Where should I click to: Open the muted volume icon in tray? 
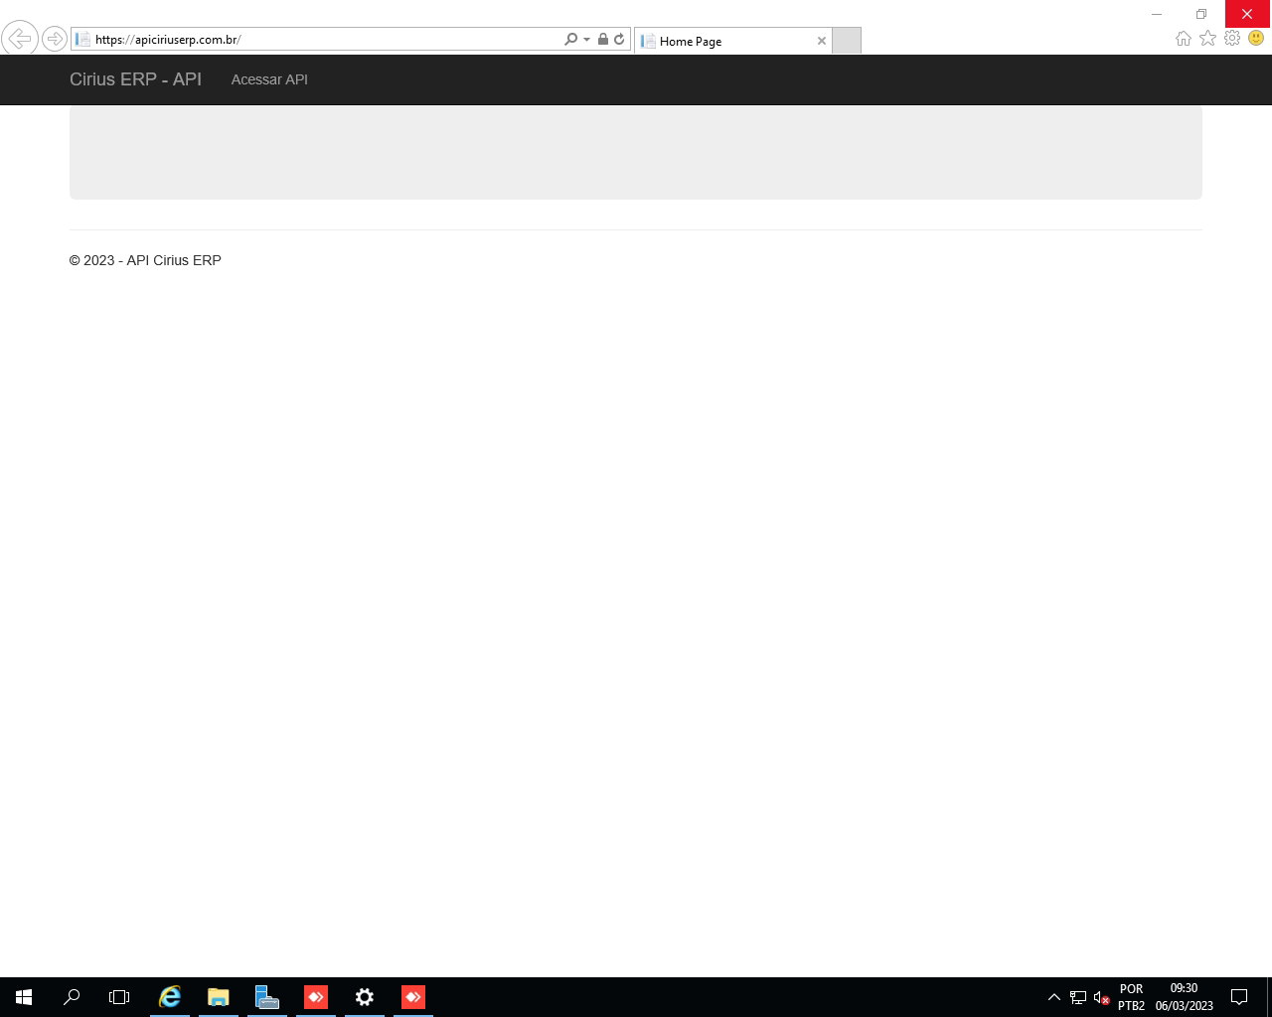point(1101,997)
